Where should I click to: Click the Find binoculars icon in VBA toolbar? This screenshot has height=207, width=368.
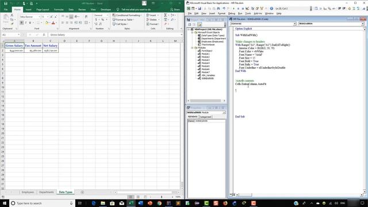(218, 9)
